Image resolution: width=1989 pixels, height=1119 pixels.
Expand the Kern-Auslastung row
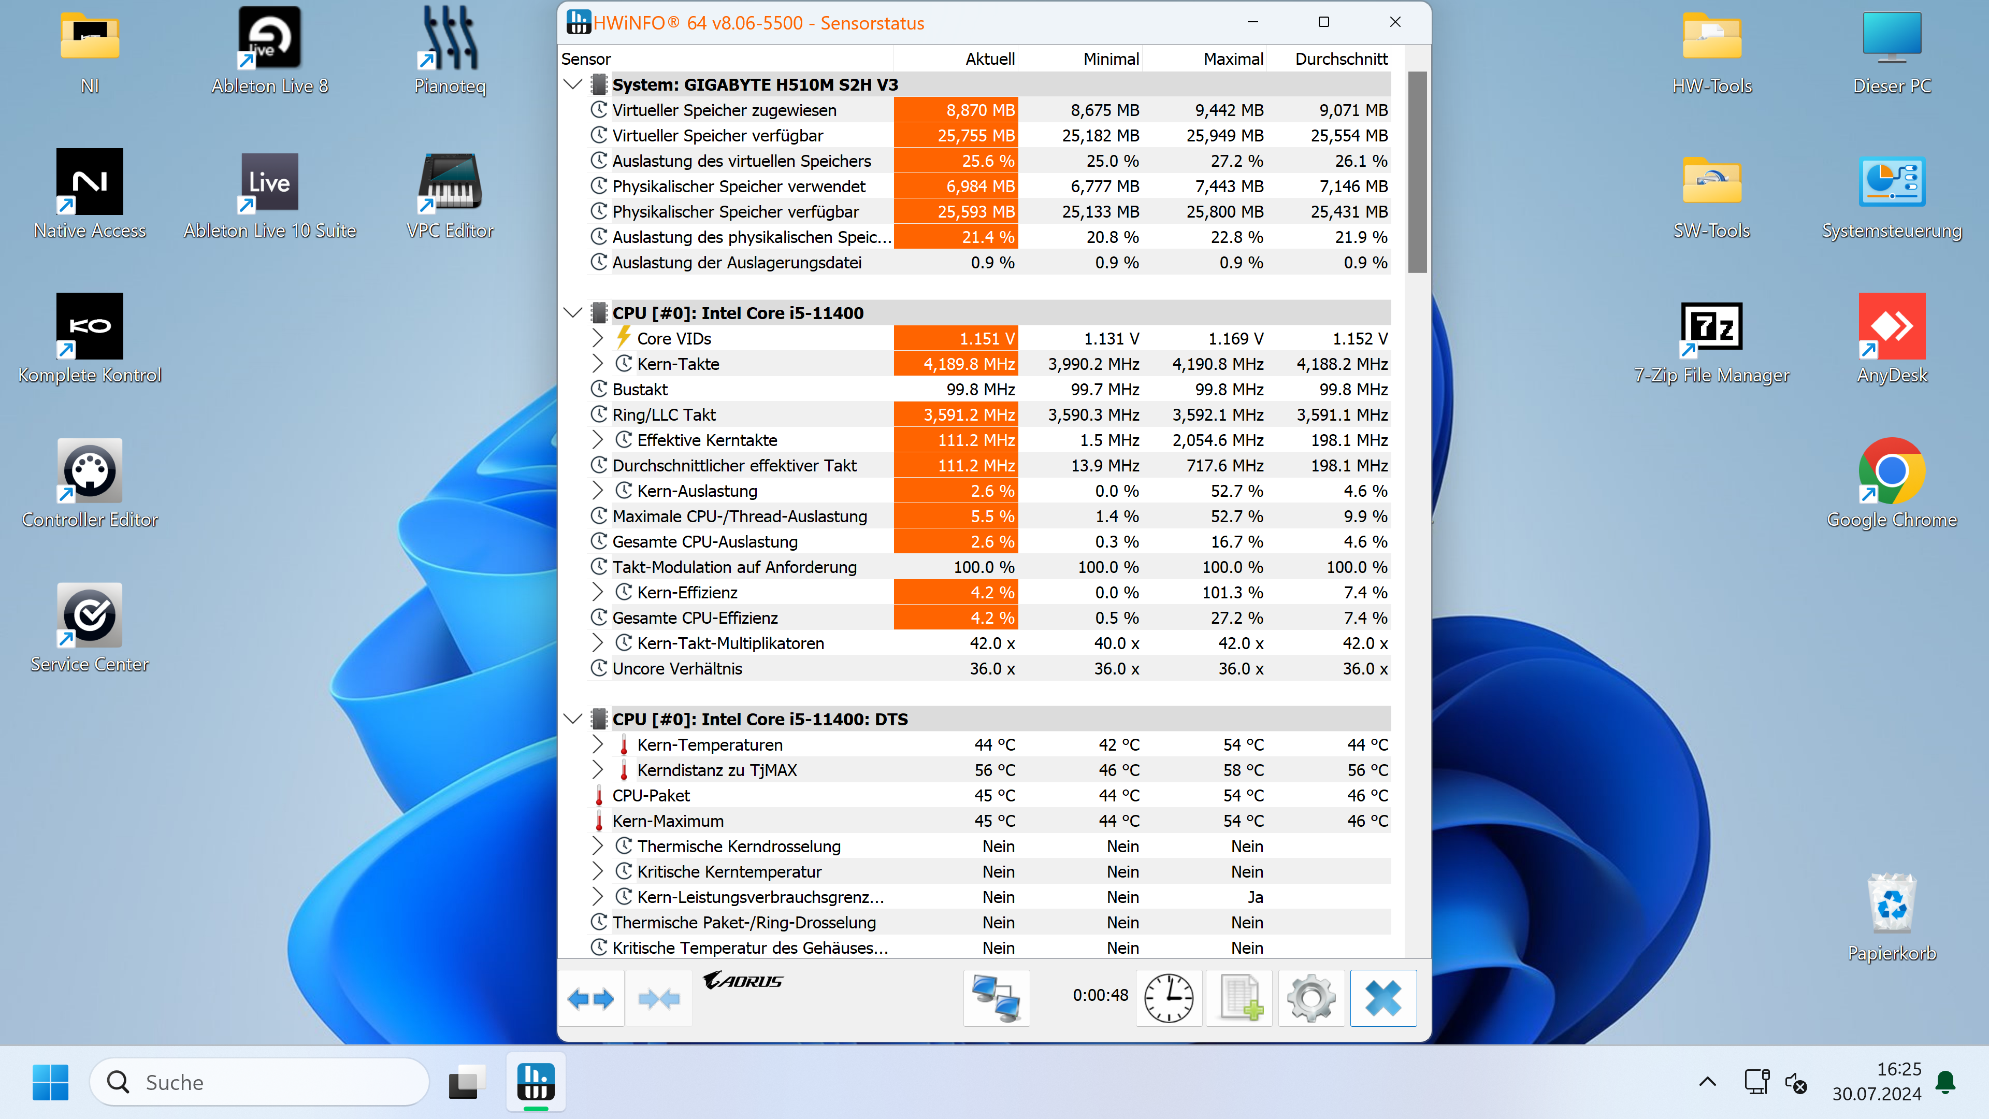(597, 491)
